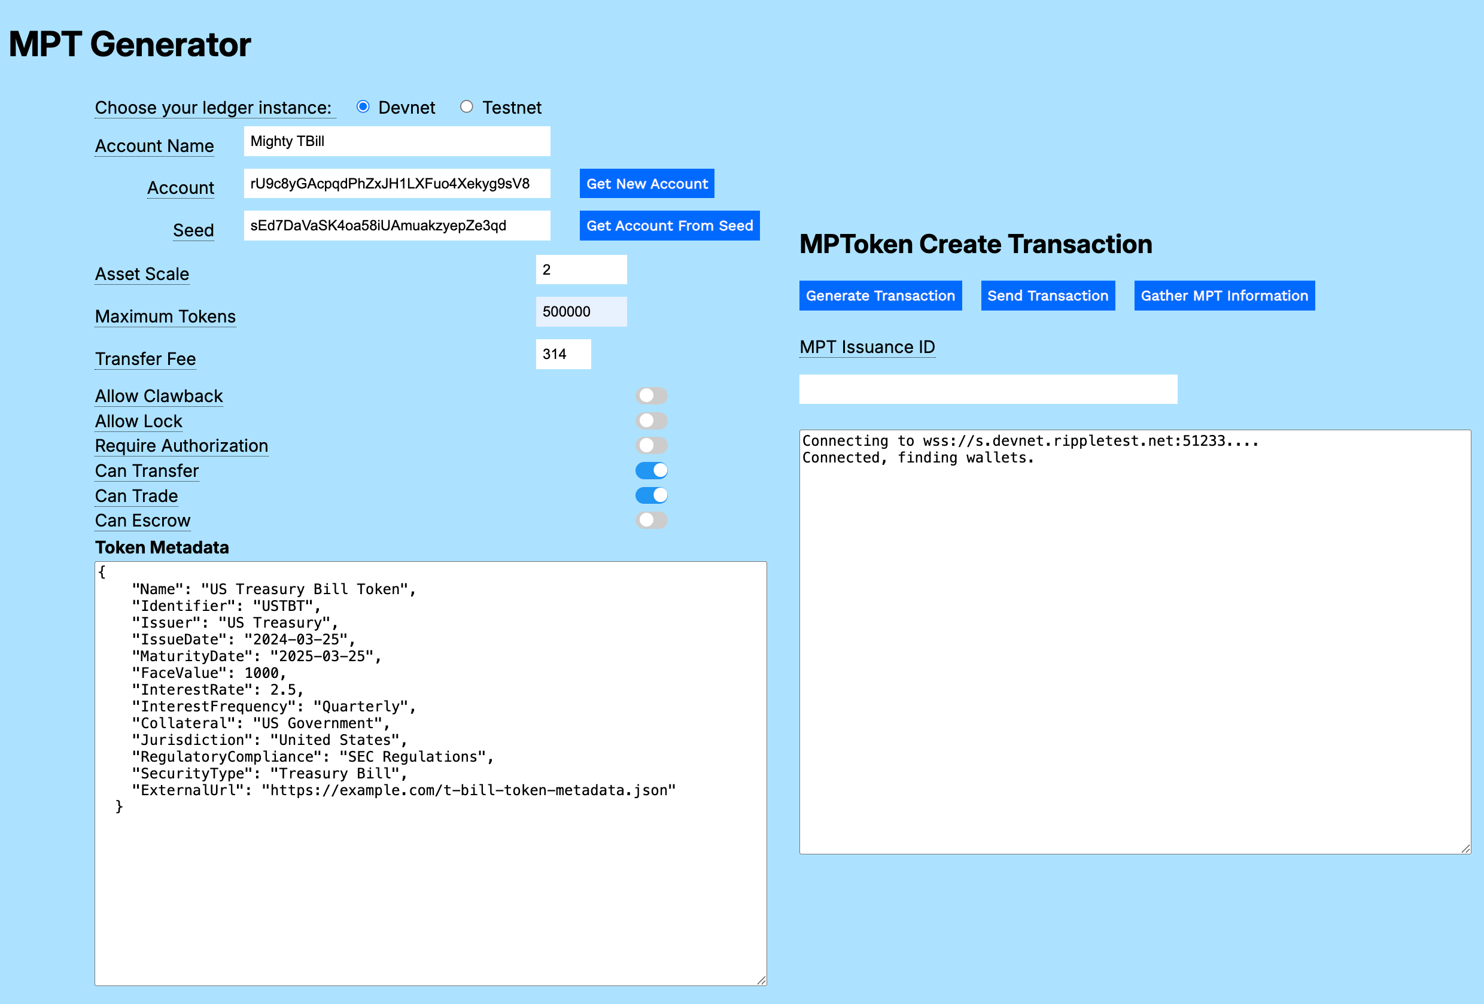Screen dimensions: 1484x1004
Task: Select the Testnet ledger instance
Action: pos(467,106)
